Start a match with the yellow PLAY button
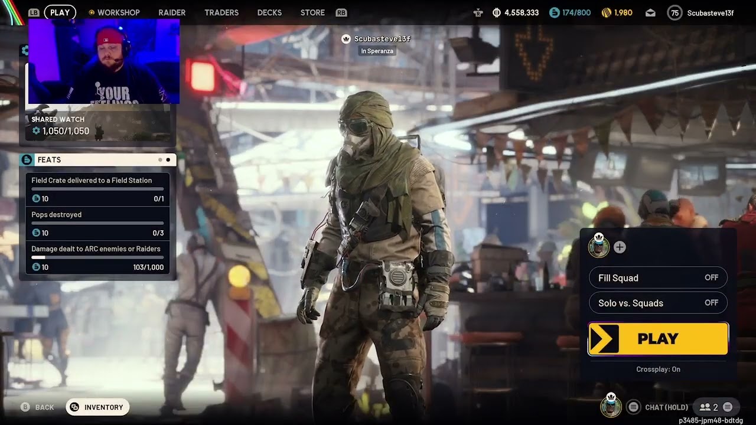Viewport: 756px width, 425px height. [658, 339]
